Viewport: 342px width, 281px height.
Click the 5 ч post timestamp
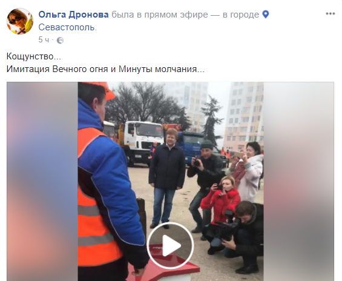pyautogui.click(x=44, y=40)
